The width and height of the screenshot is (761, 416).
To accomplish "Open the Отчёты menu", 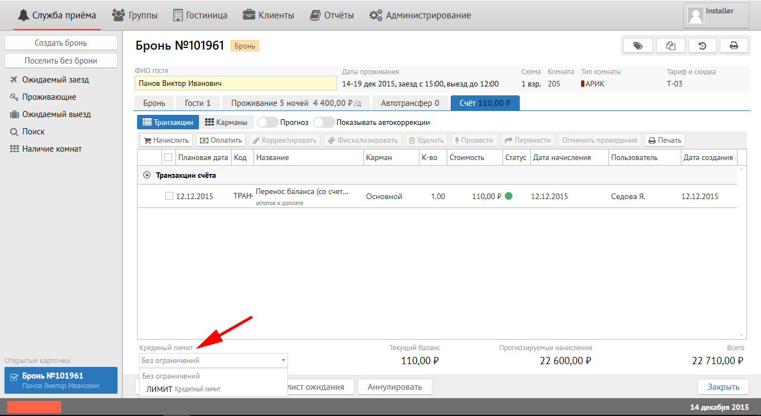I will pyautogui.click(x=332, y=15).
